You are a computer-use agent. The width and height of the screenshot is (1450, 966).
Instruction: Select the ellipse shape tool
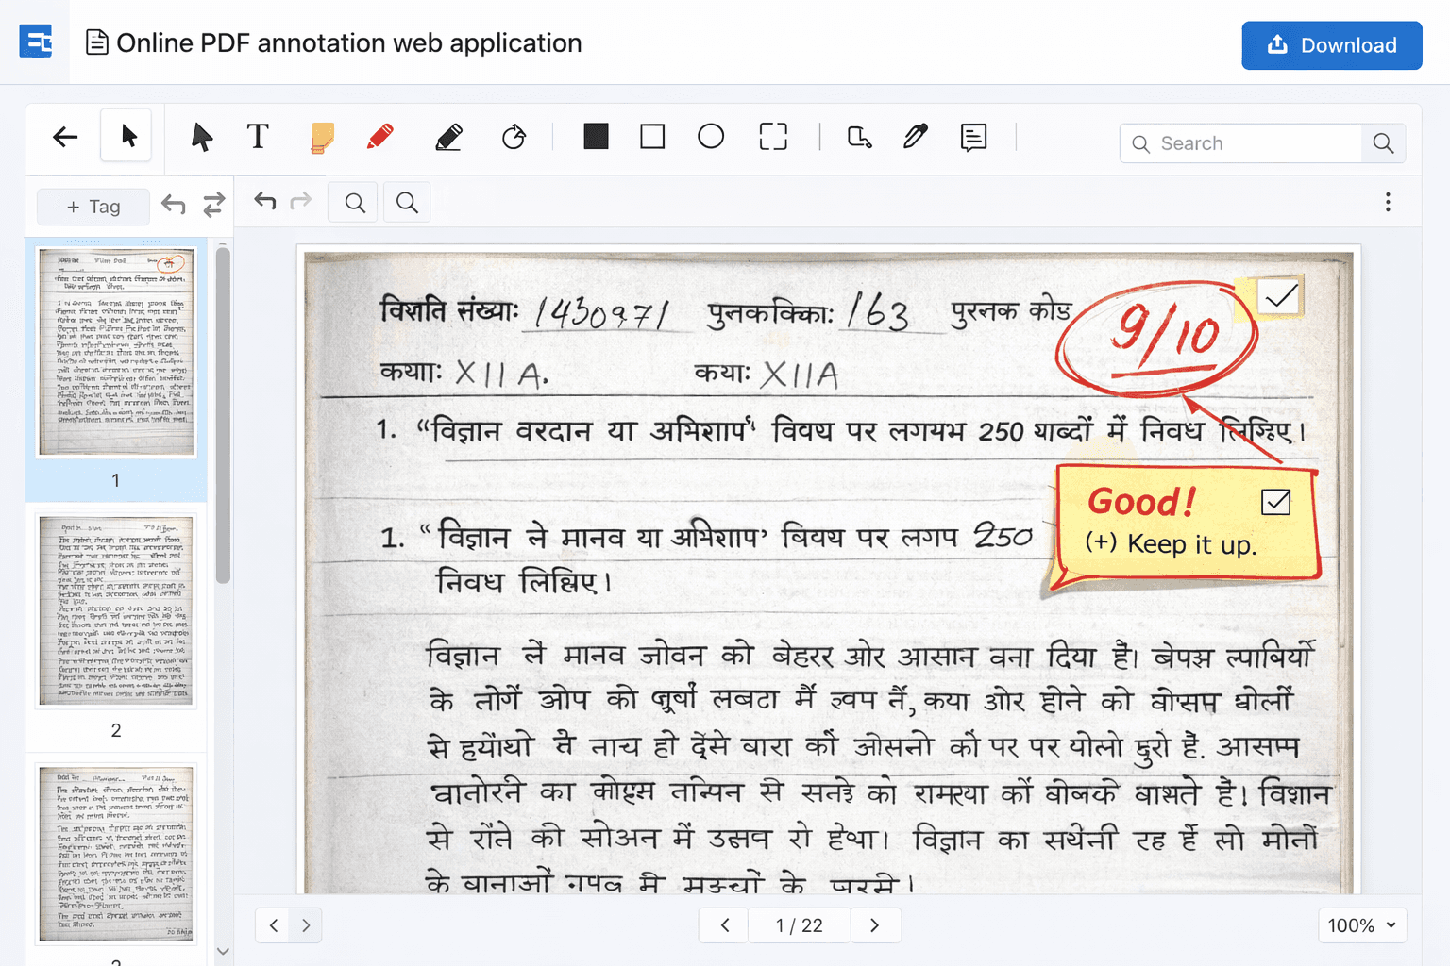coord(711,137)
